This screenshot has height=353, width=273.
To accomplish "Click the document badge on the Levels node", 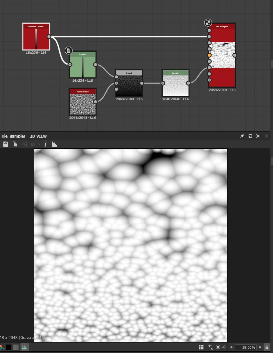I will (x=69, y=50).
